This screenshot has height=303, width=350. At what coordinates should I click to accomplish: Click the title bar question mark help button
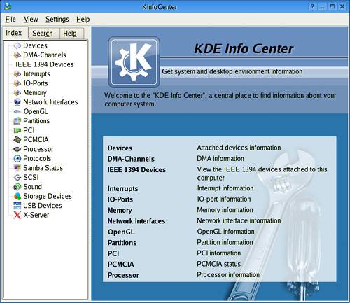pos(312,6)
